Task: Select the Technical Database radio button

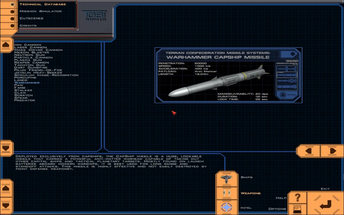Action: pos(12,5)
